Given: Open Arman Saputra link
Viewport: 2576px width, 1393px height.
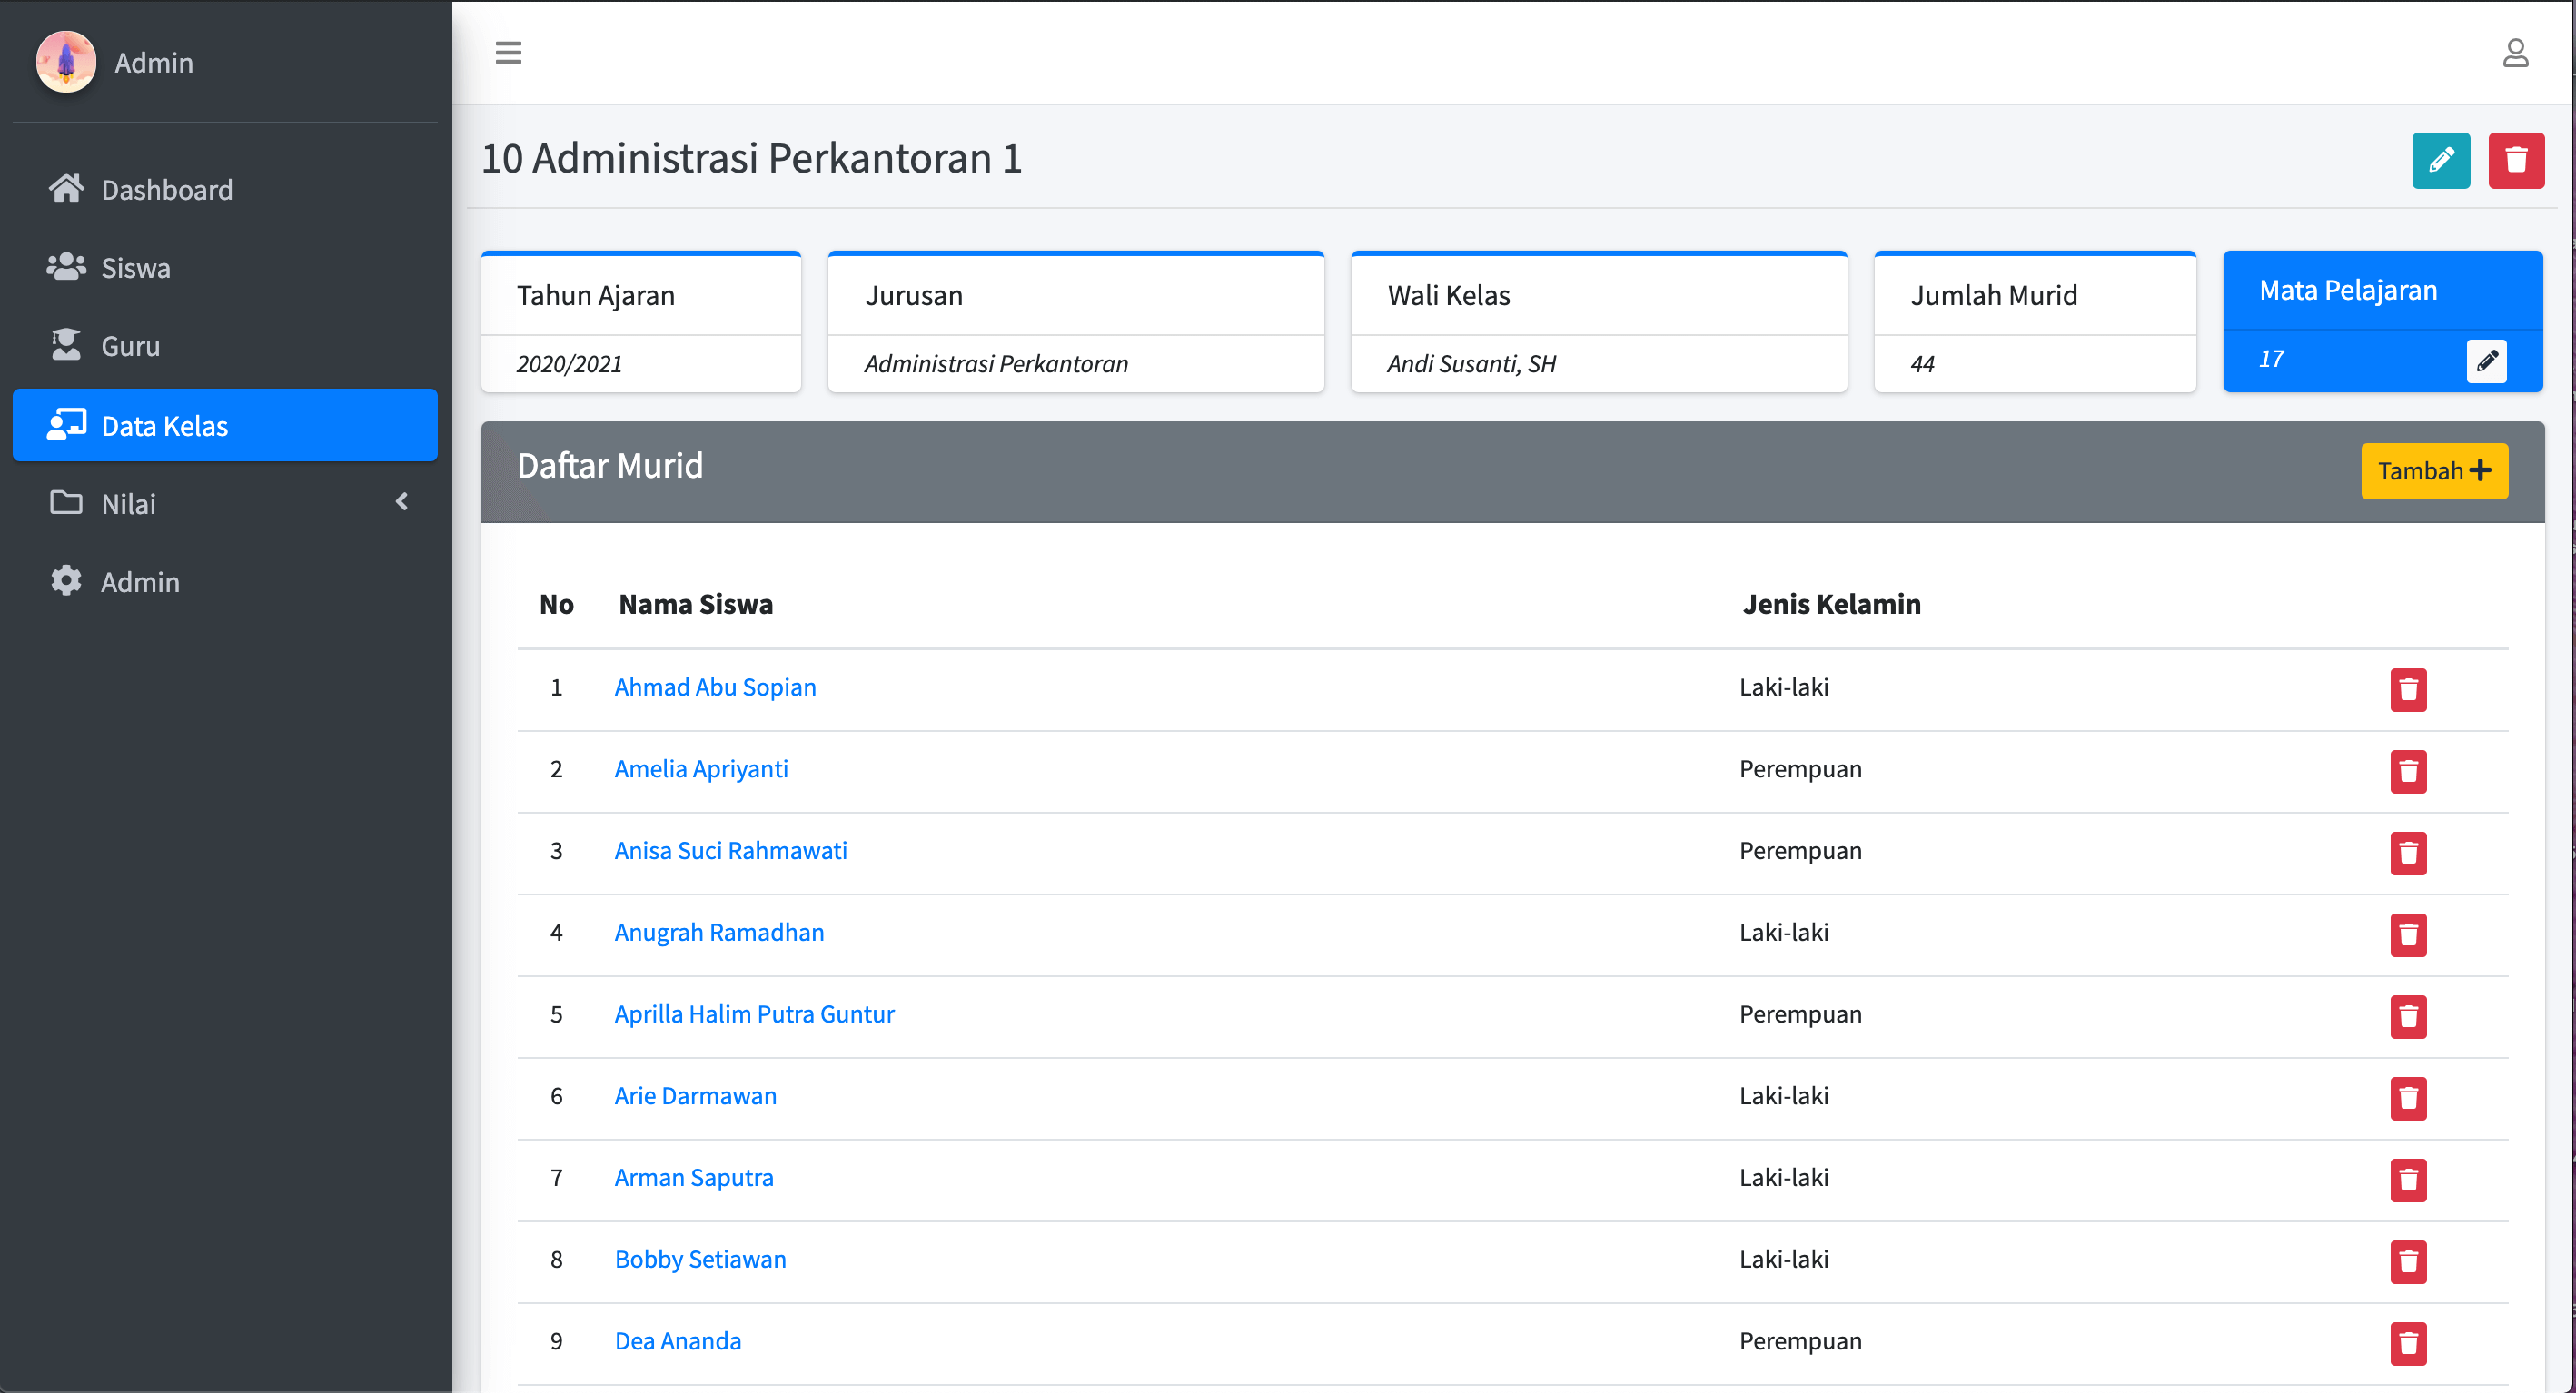Looking at the screenshot, I should click(694, 1178).
